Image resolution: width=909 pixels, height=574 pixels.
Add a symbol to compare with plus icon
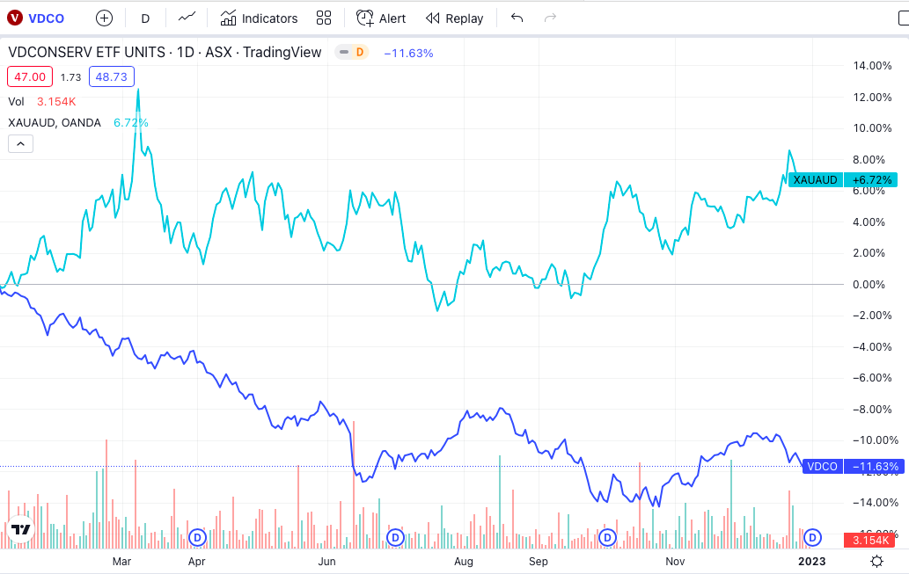(x=105, y=18)
